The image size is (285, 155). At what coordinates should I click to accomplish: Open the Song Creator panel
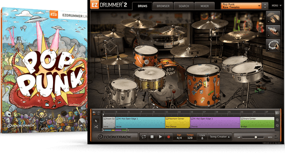pyautogui.click(x=220, y=137)
